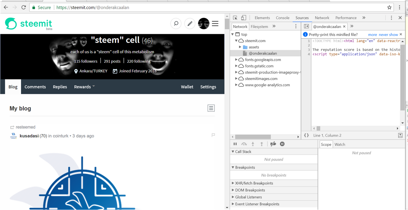
Task: Select the @onderakcaalan file in tree
Action: click(x=263, y=53)
